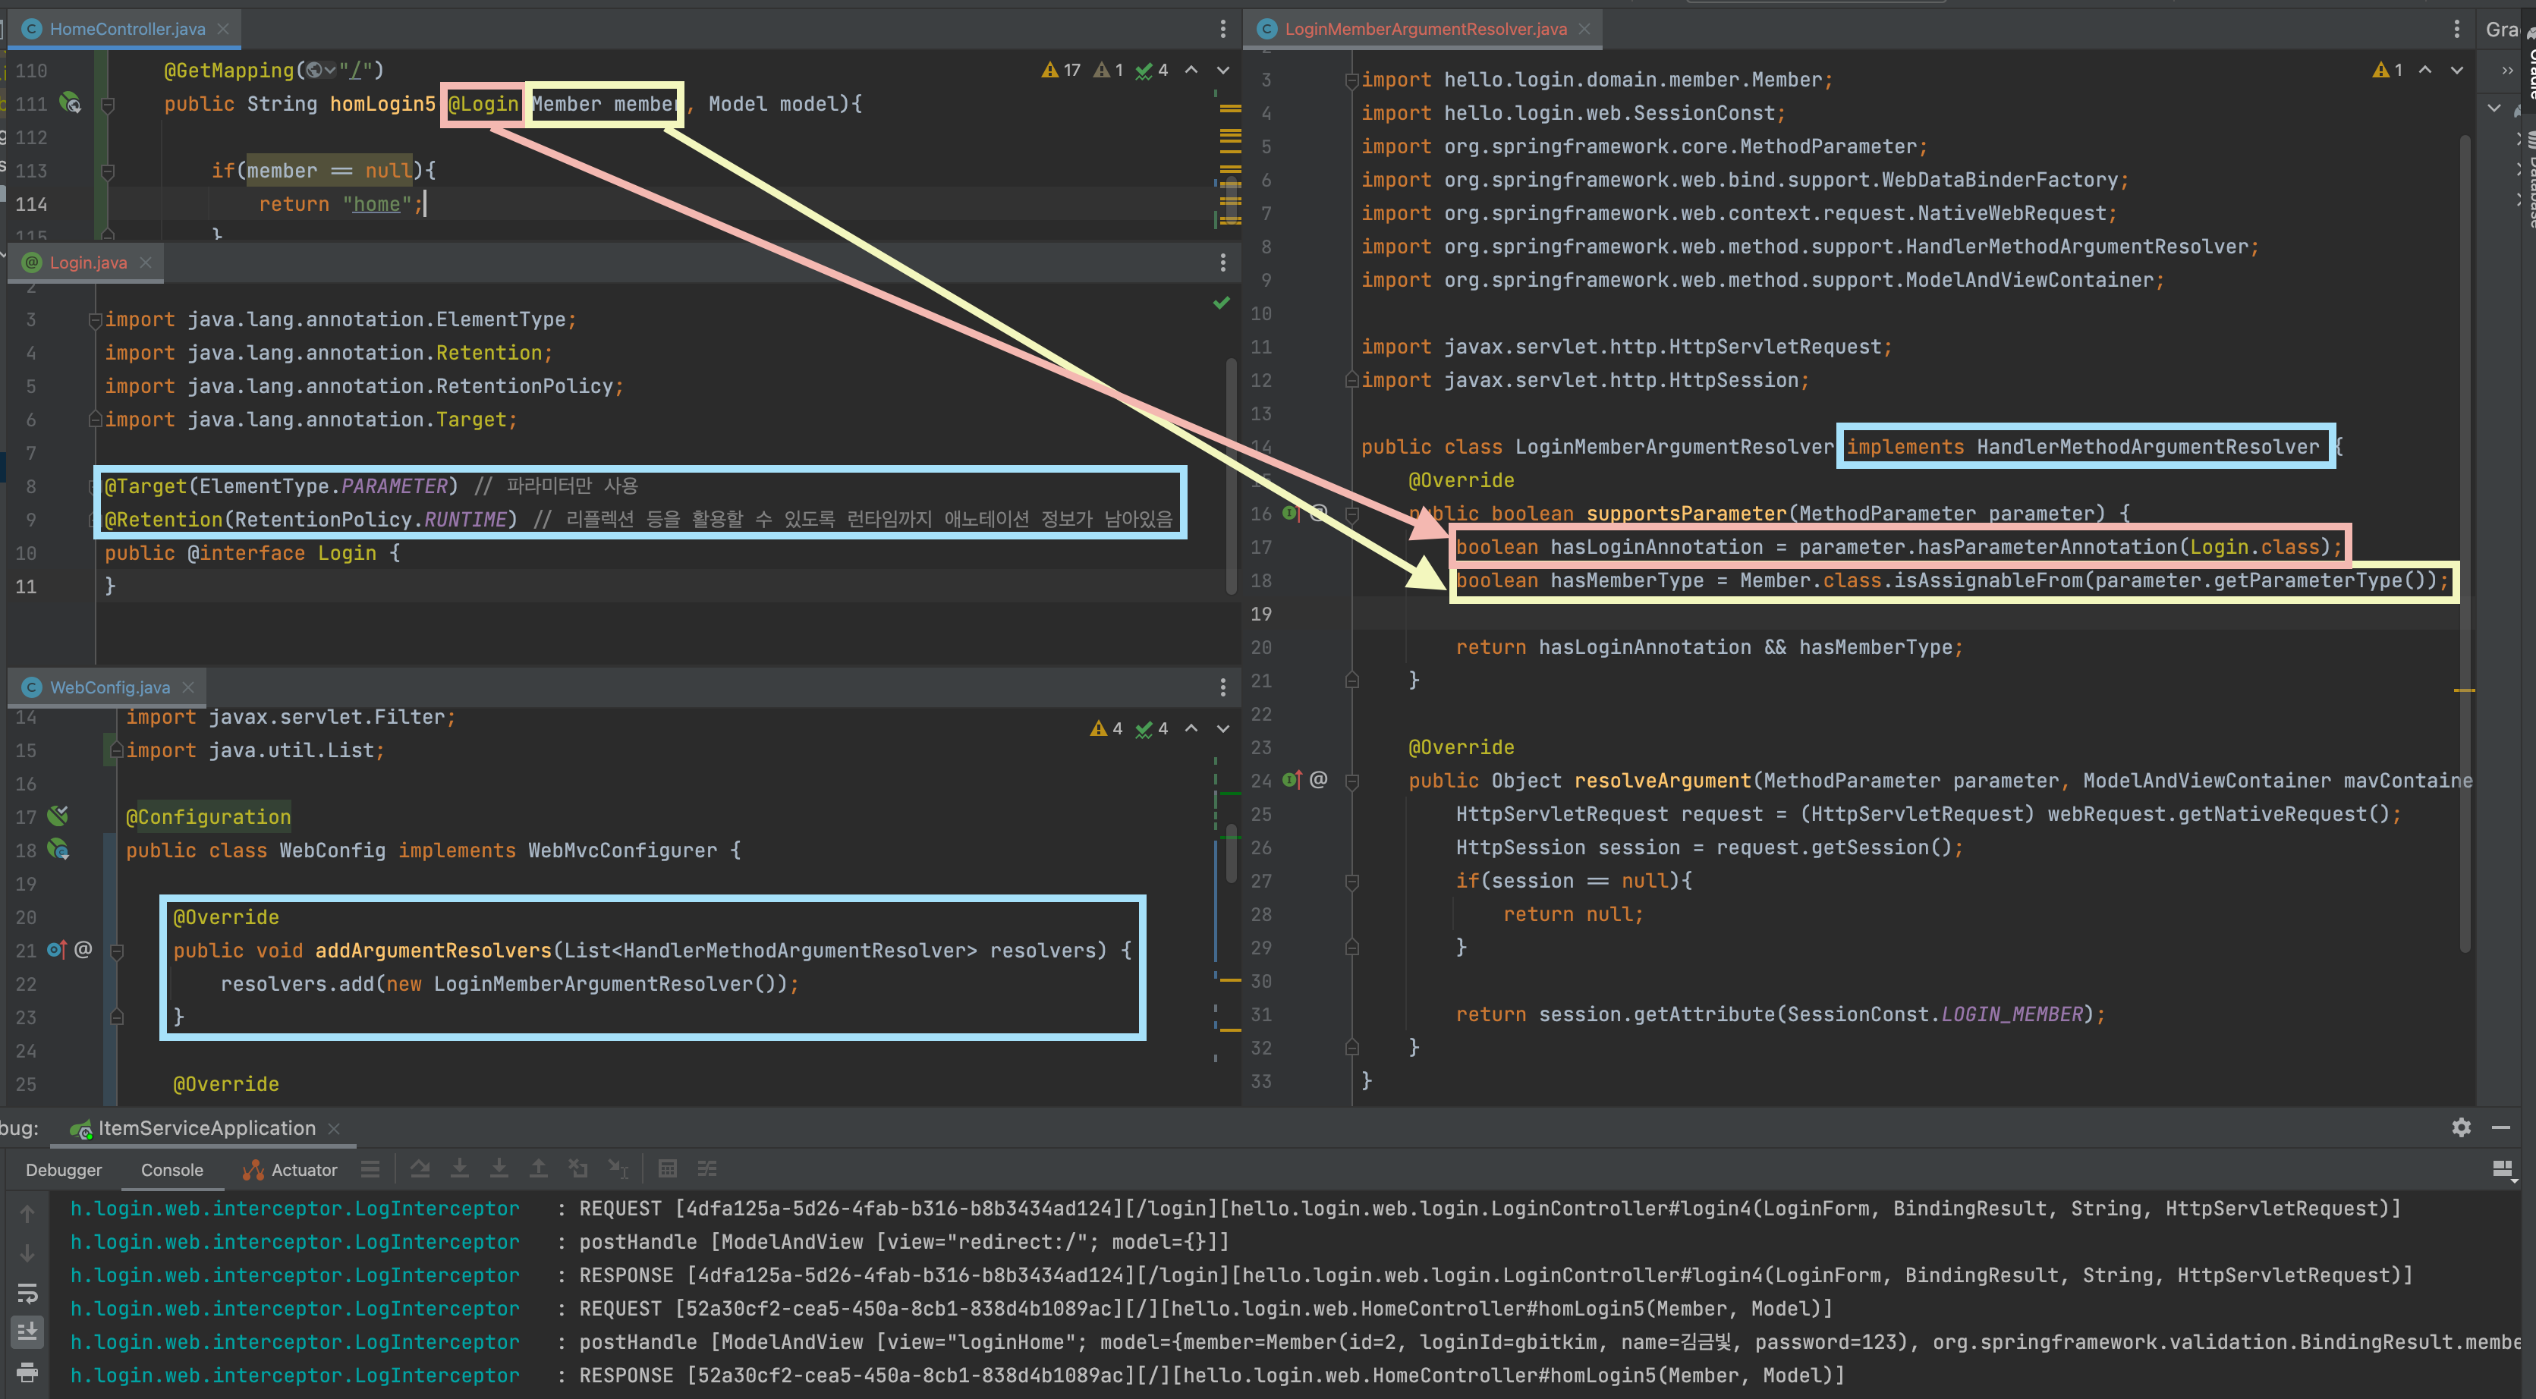Go to next highlighted error in HomeController
The height and width of the screenshot is (1399, 2536).
(1222, 71)
